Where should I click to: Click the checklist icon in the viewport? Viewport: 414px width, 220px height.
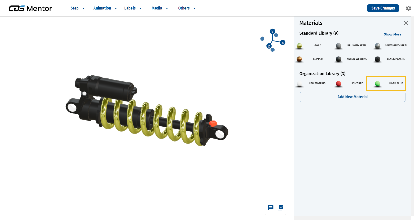click(x=280, y=208)
